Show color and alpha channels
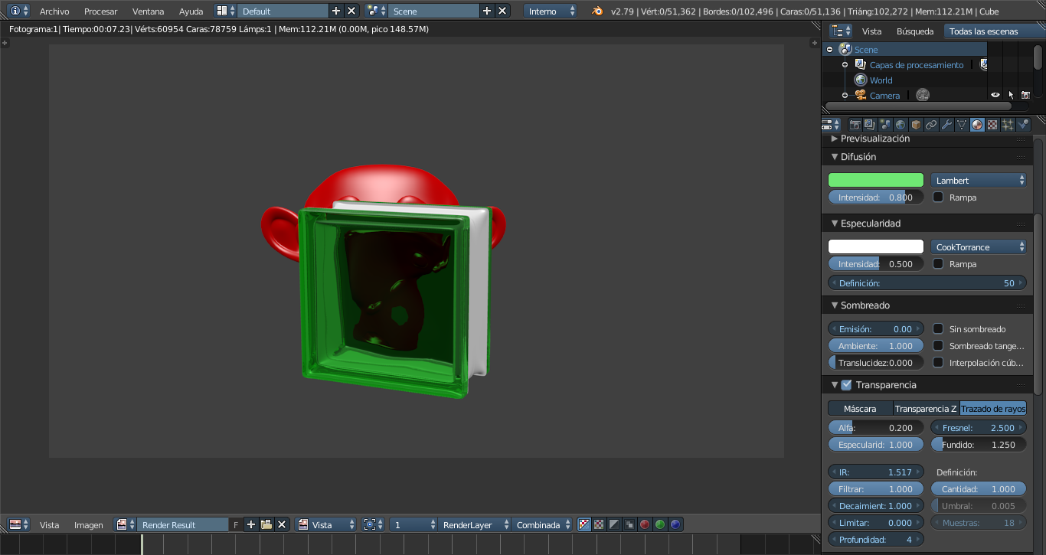The image size is (1046, 555). [x=584, y=524]
